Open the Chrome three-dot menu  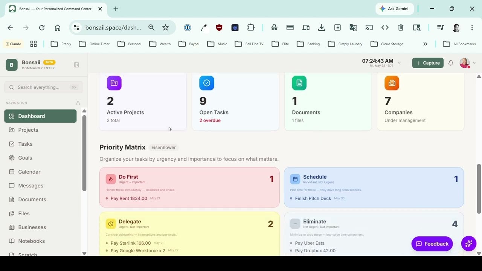[x=472, y=27]
